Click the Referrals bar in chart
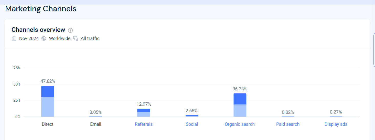The image size is (375, 140). (144, 113)
